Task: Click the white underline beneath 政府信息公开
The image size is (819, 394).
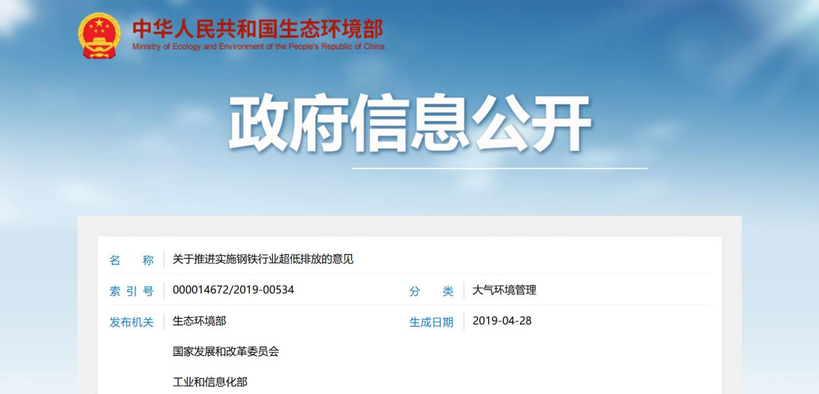Action: [499, 168]
